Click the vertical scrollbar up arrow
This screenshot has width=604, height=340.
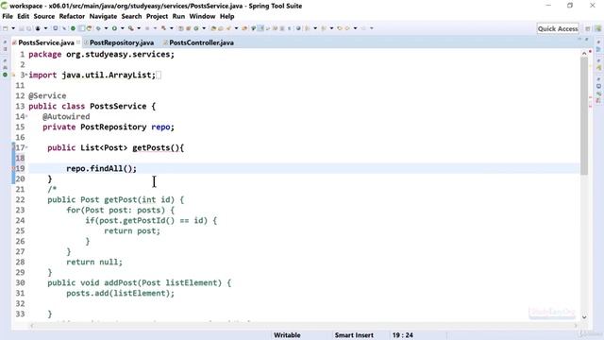coord(584,53)
